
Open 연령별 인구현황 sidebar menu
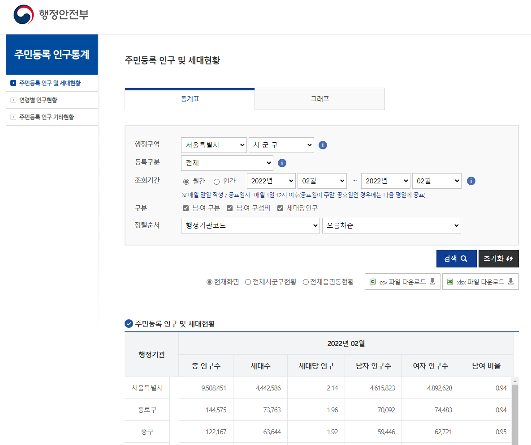point(38,100)
